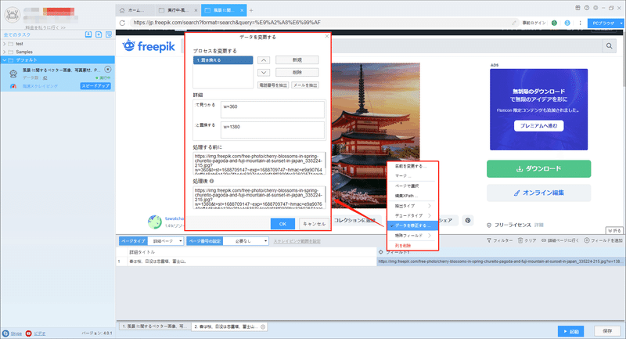The width and height of the screenshot is (626, 339).
Task: Open the ページタイプ dropdown
Action: coord(166,241)
